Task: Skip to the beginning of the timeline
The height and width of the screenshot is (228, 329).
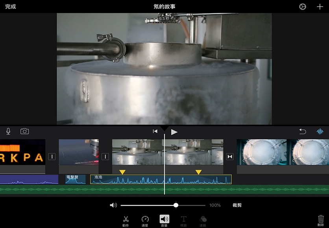Action: tap(155, 131)
